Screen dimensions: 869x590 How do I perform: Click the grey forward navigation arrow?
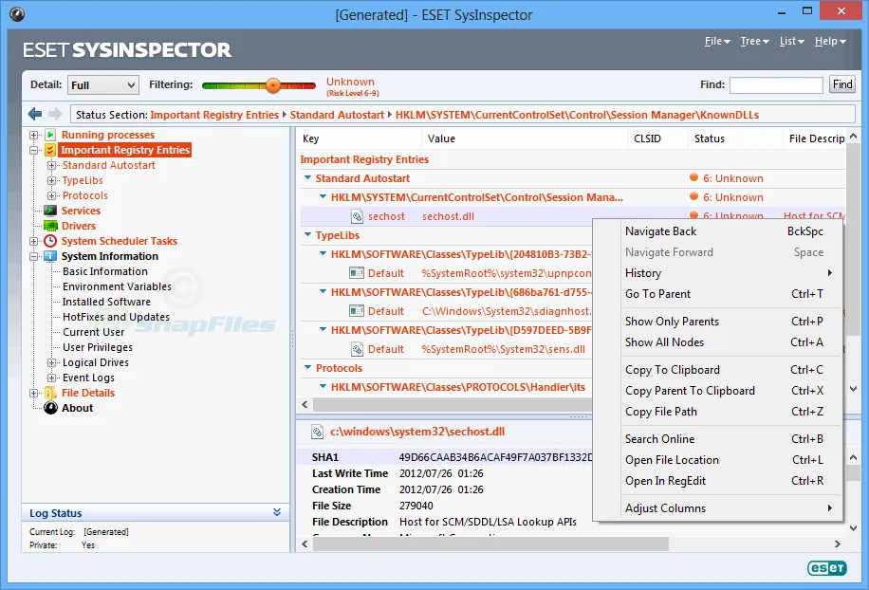point(55,114)
